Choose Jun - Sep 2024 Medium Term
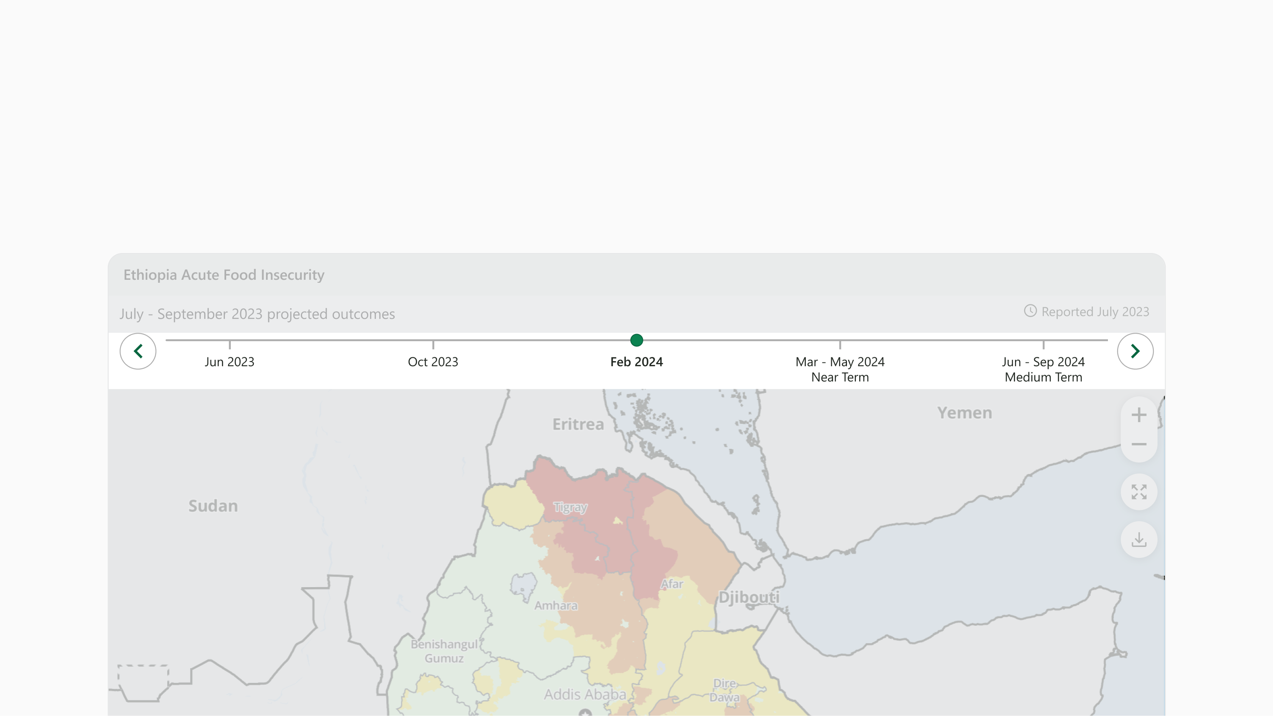The image size is (1273, 716). click(x=1043, y=369)
